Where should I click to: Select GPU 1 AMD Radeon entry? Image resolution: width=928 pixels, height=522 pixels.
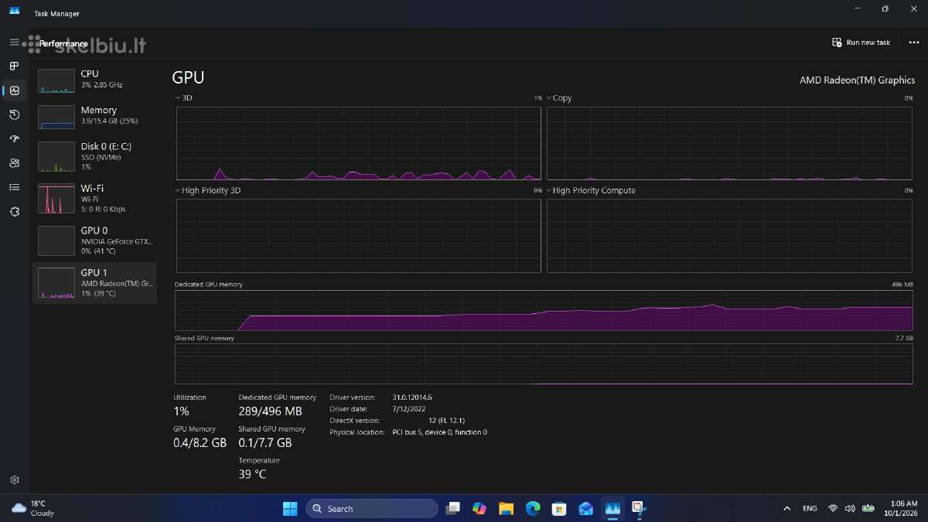click(x=94, y=282)
